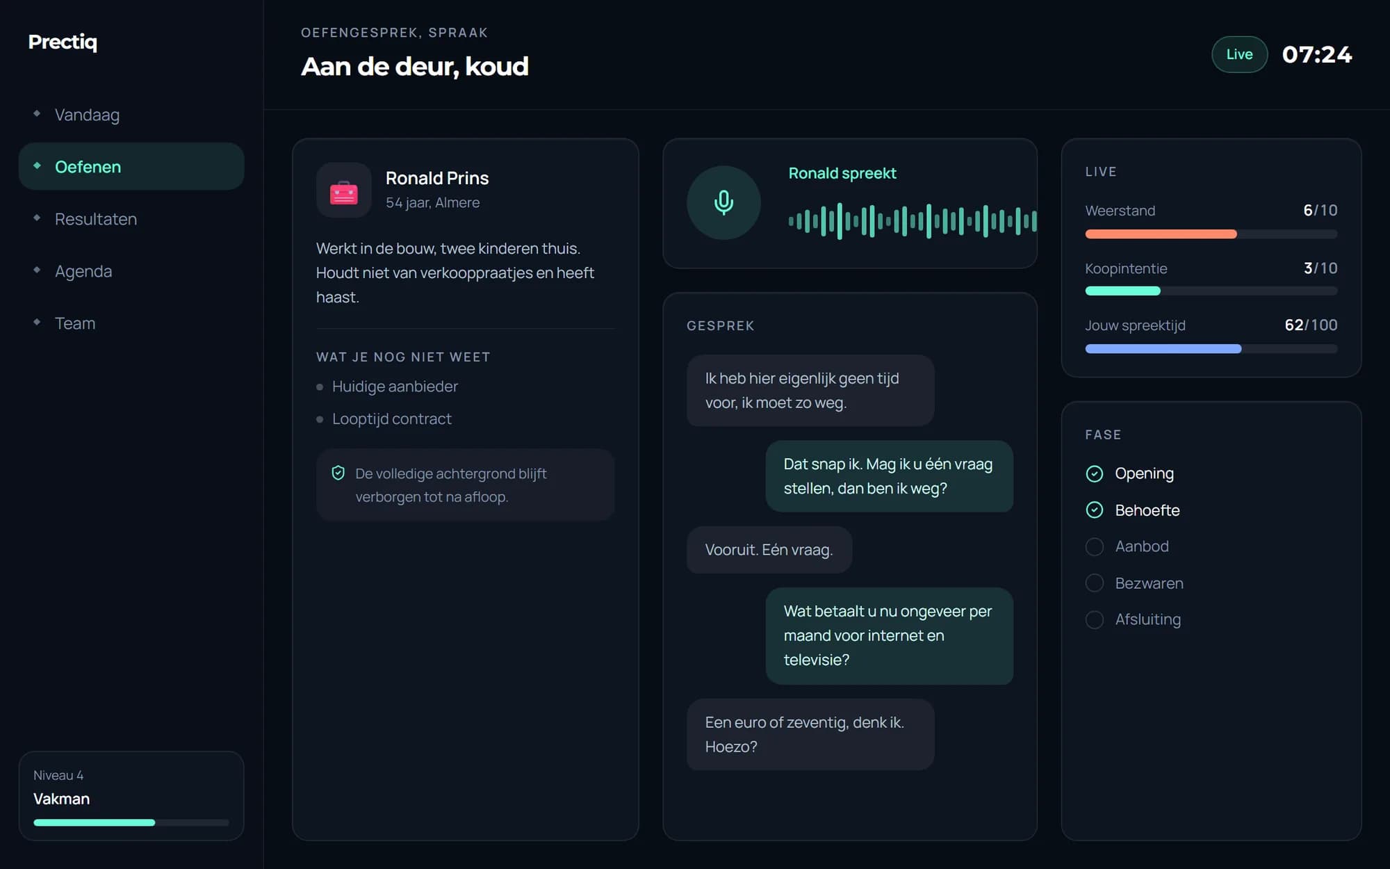
Task: Click the "3/10" Koopintentie score
Action: 1320,268
